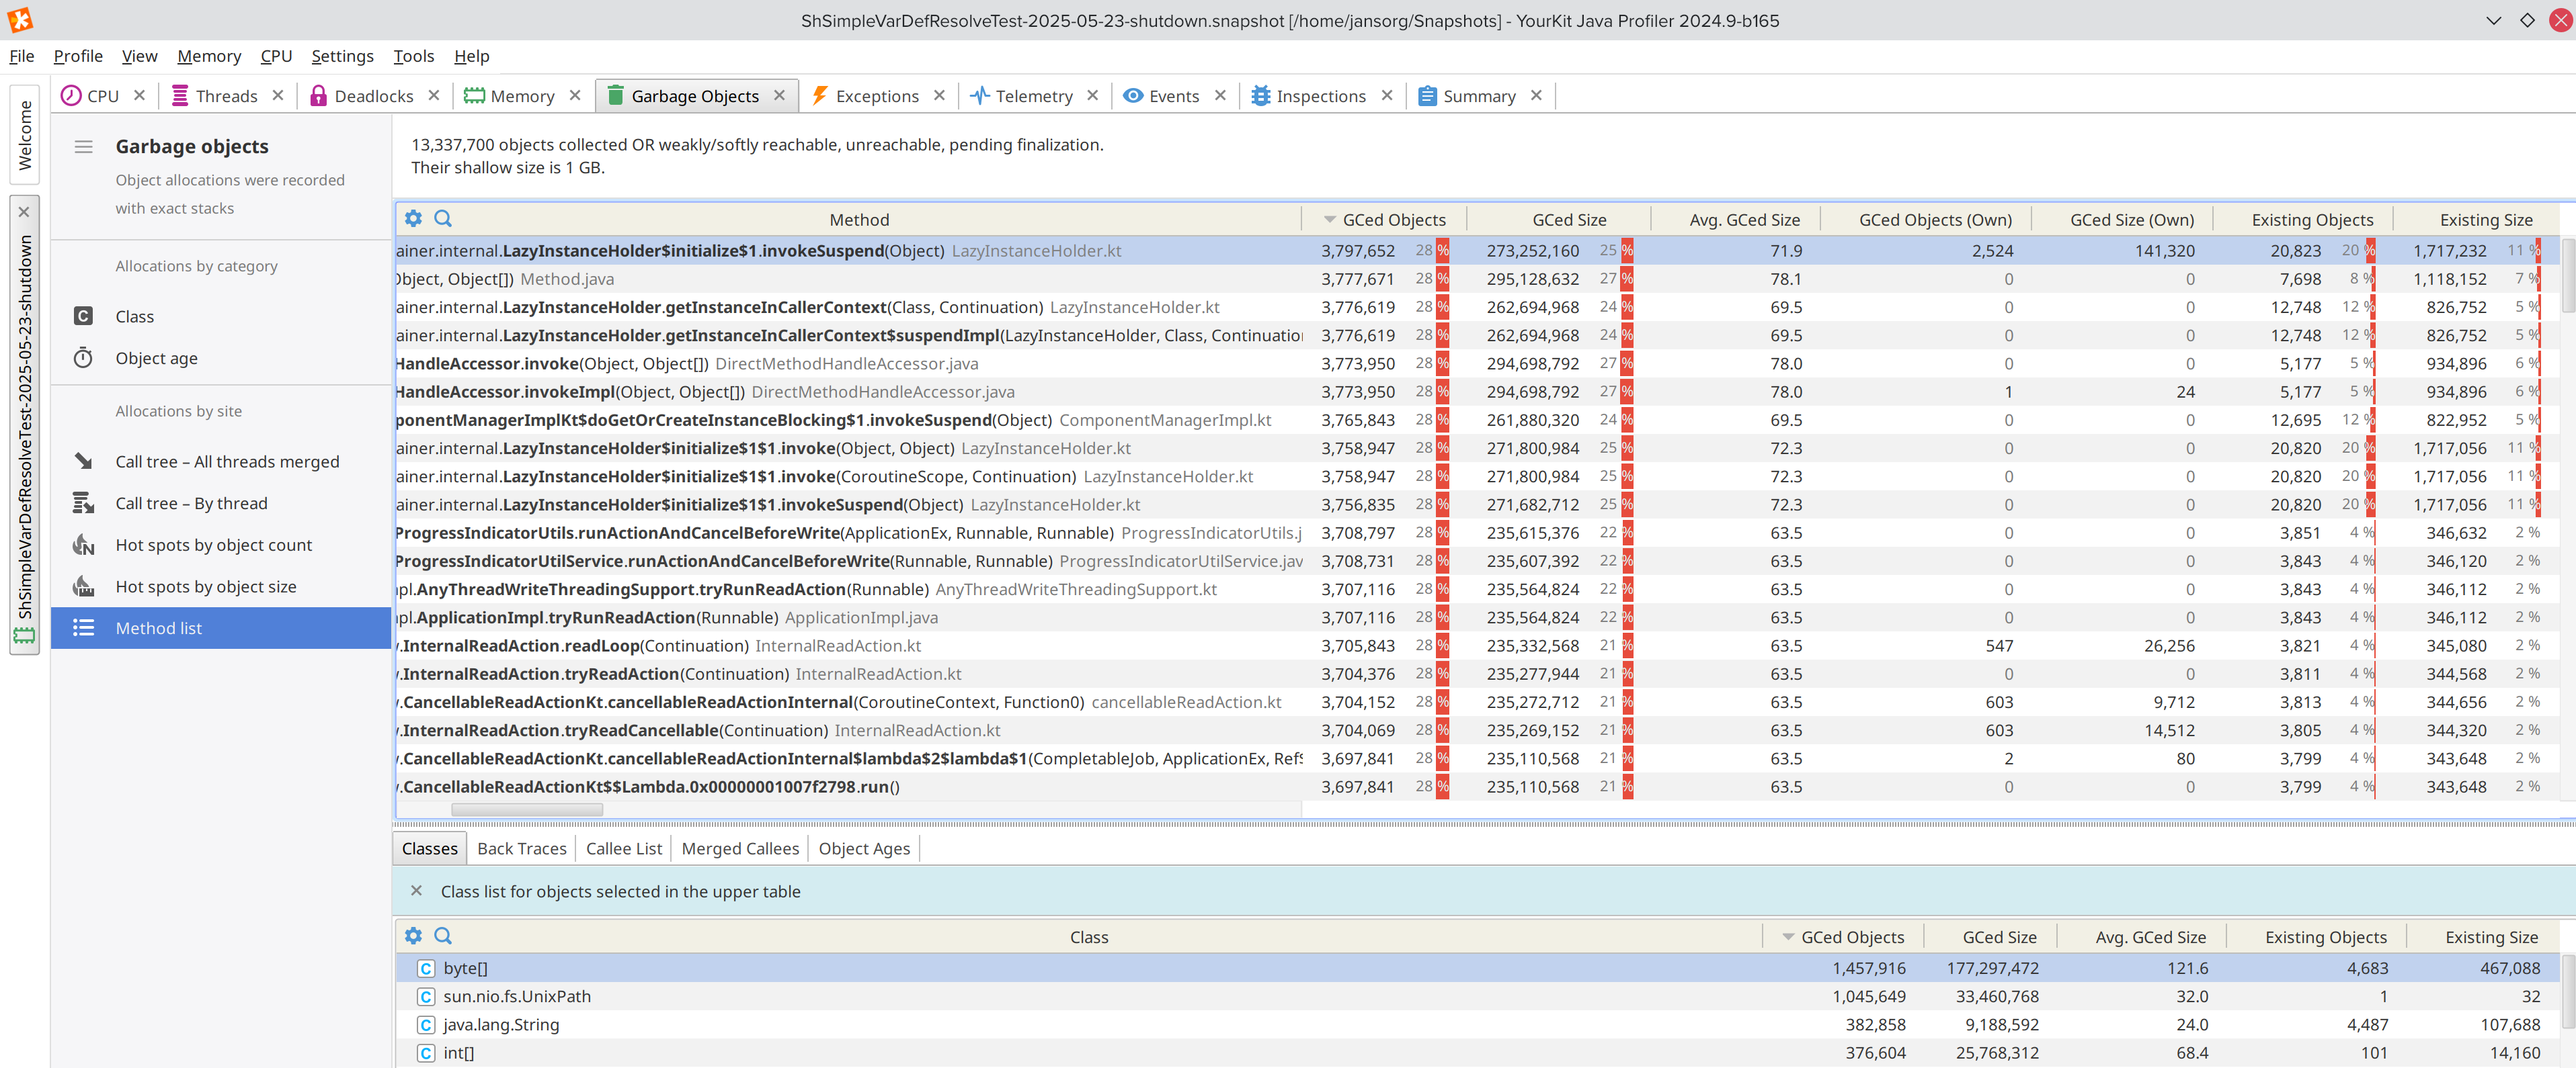Select int[] class row
The image size is (2576, 1068).
point(1477,1053)
